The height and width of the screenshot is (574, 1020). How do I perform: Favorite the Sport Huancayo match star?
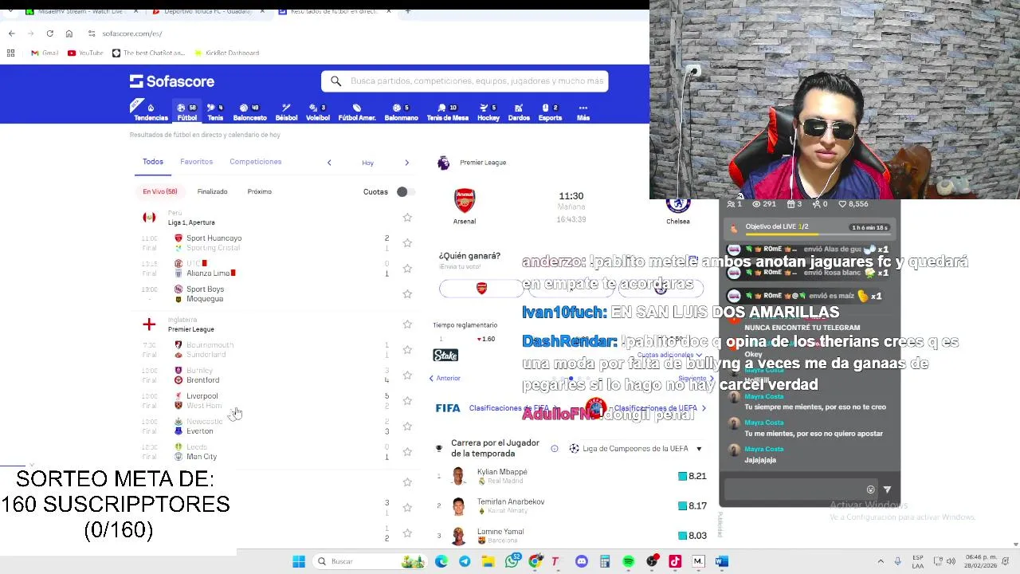407,242
